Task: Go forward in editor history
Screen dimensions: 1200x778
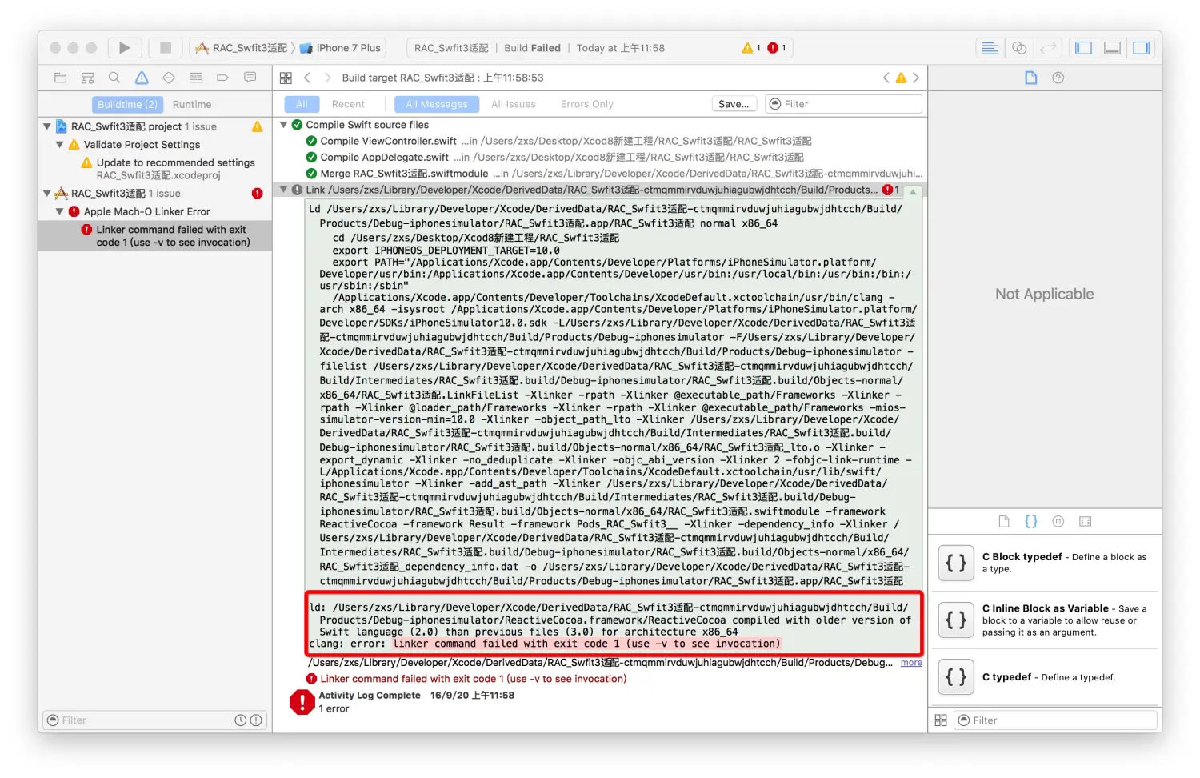Action: tap(327, 78)
